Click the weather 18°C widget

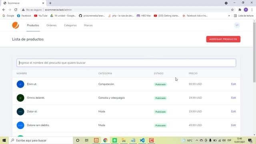click(187, 140)
